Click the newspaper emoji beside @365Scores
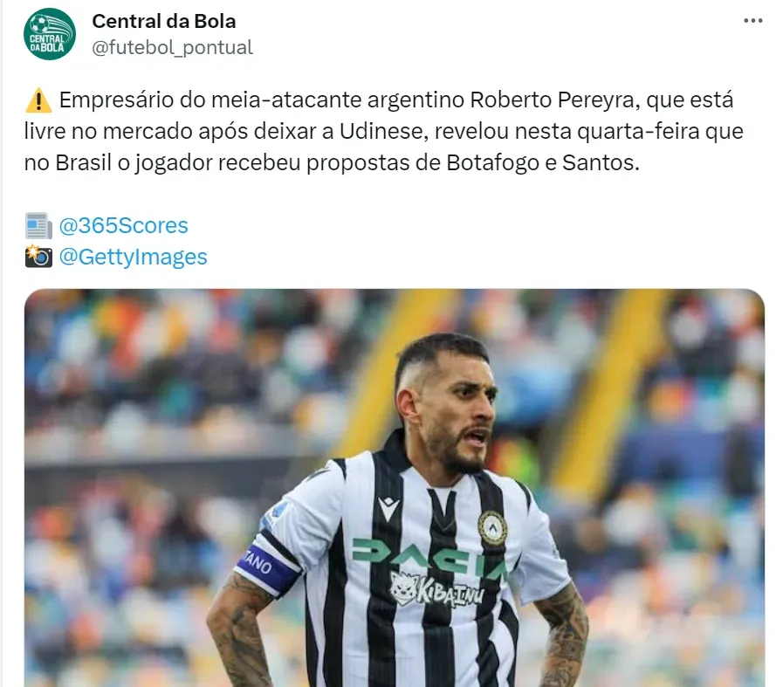The width and height of the screenshot is (783, 687). pos(38,226)
